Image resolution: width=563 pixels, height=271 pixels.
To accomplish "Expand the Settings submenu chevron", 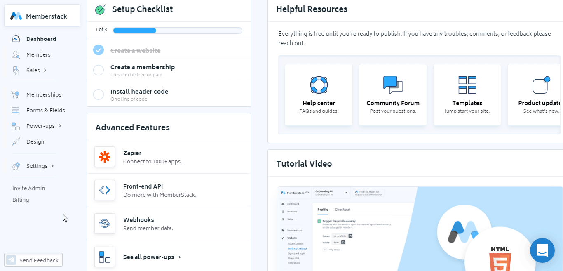I will coord(52,166).
